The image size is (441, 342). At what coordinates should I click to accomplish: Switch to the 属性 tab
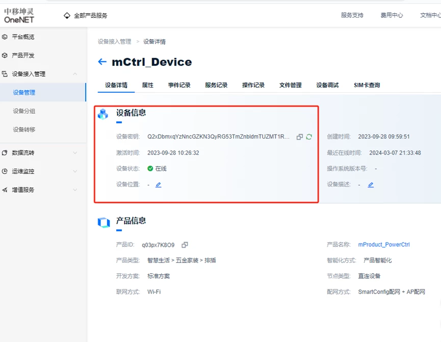pos(148,85)
